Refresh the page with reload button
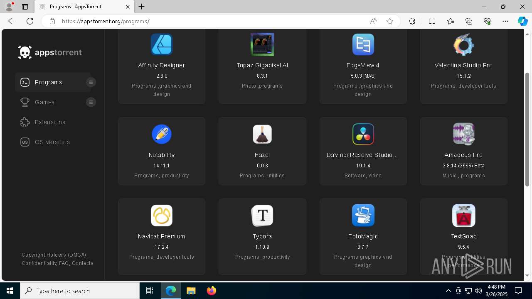Screen dimensions: 532x299 click(x=30, y=21)
